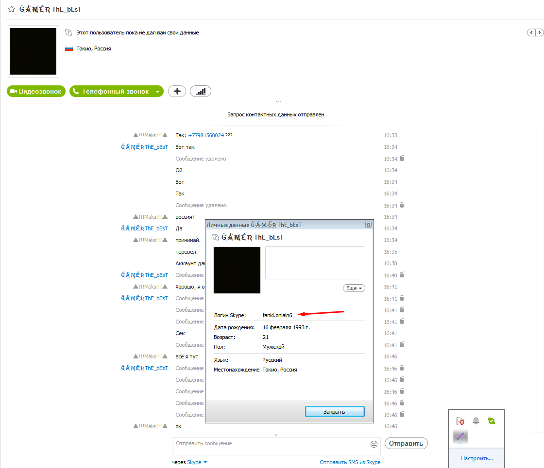This screenshot has height=468, width=544.
Task: Click the grey bell notification tray icon
Action: click(476, 421)
